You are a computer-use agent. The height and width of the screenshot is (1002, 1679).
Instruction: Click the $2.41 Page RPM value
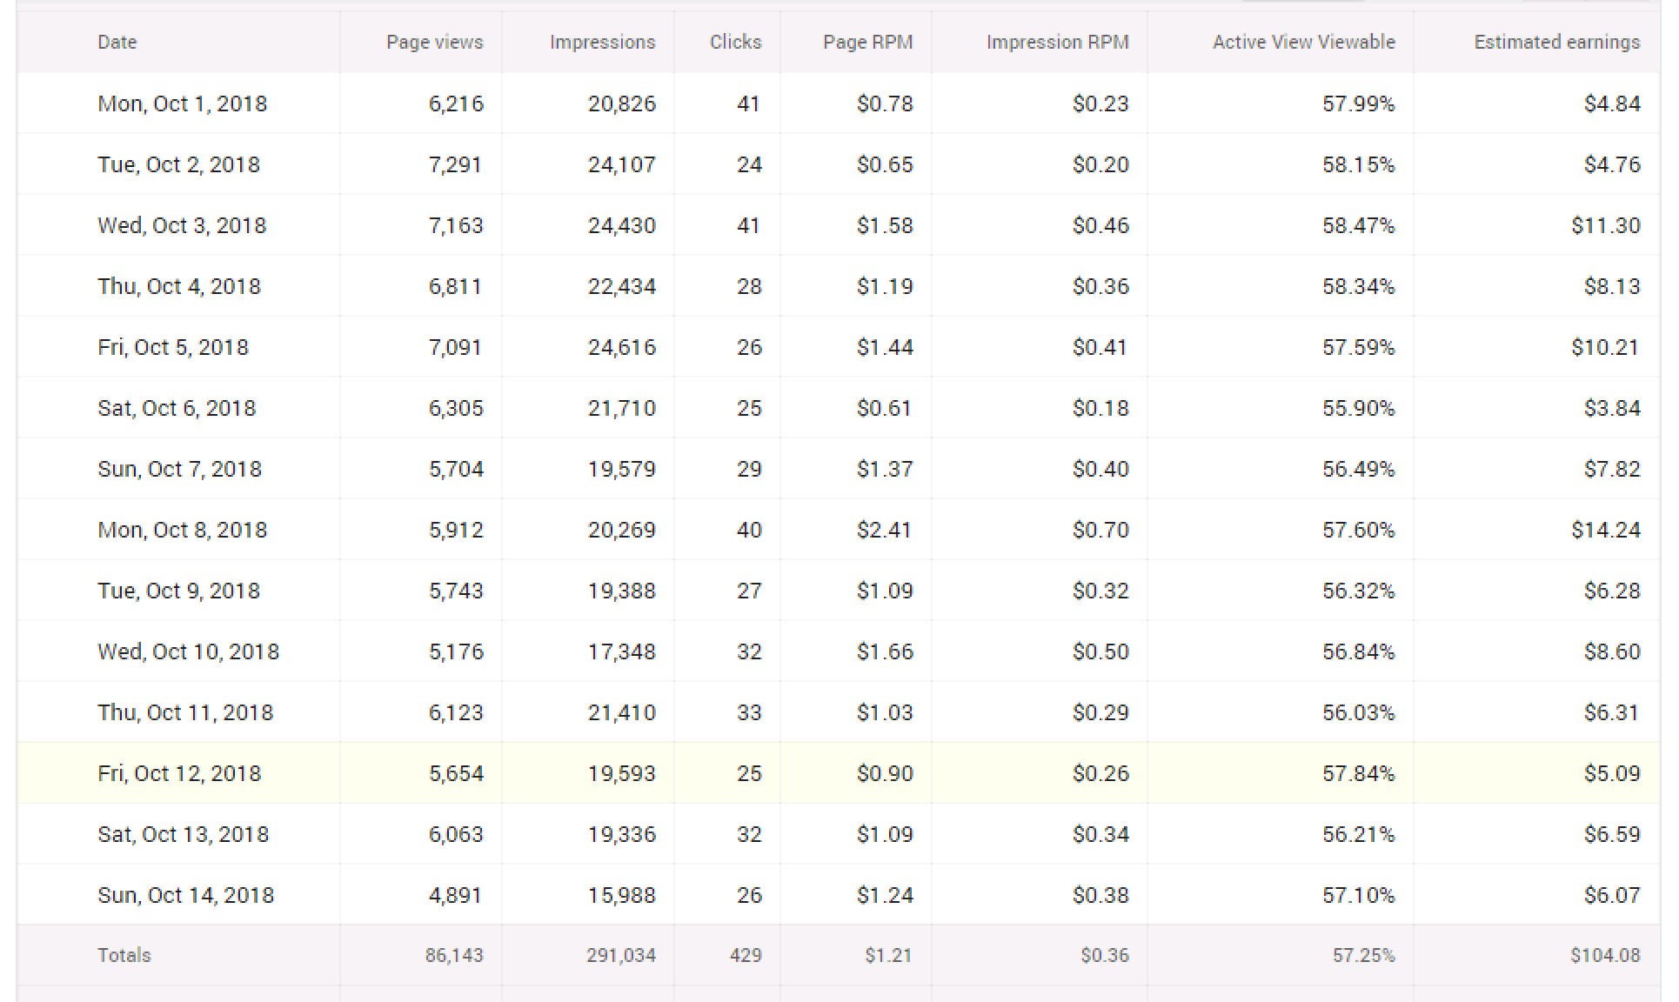tap(884, 530)
